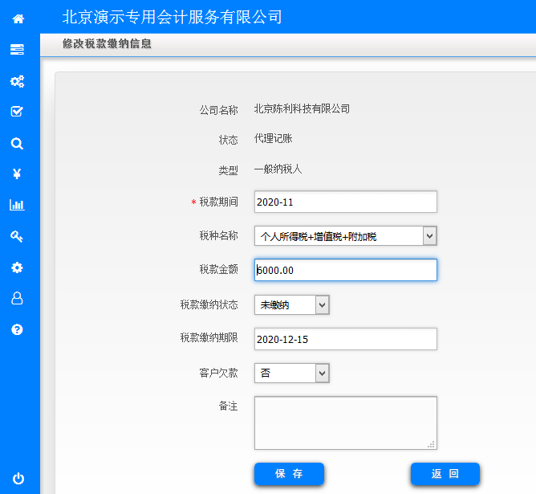This screenshot has height=494, width=536.
Task: Click the 税款金额 field with 6000.00
Action: point(346,270)
